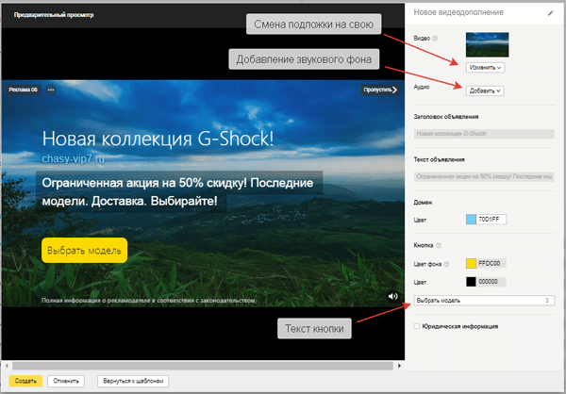This screenshot has width=566, height=394.
Task: Select the video background thumbnail
Action: [488, 44]
